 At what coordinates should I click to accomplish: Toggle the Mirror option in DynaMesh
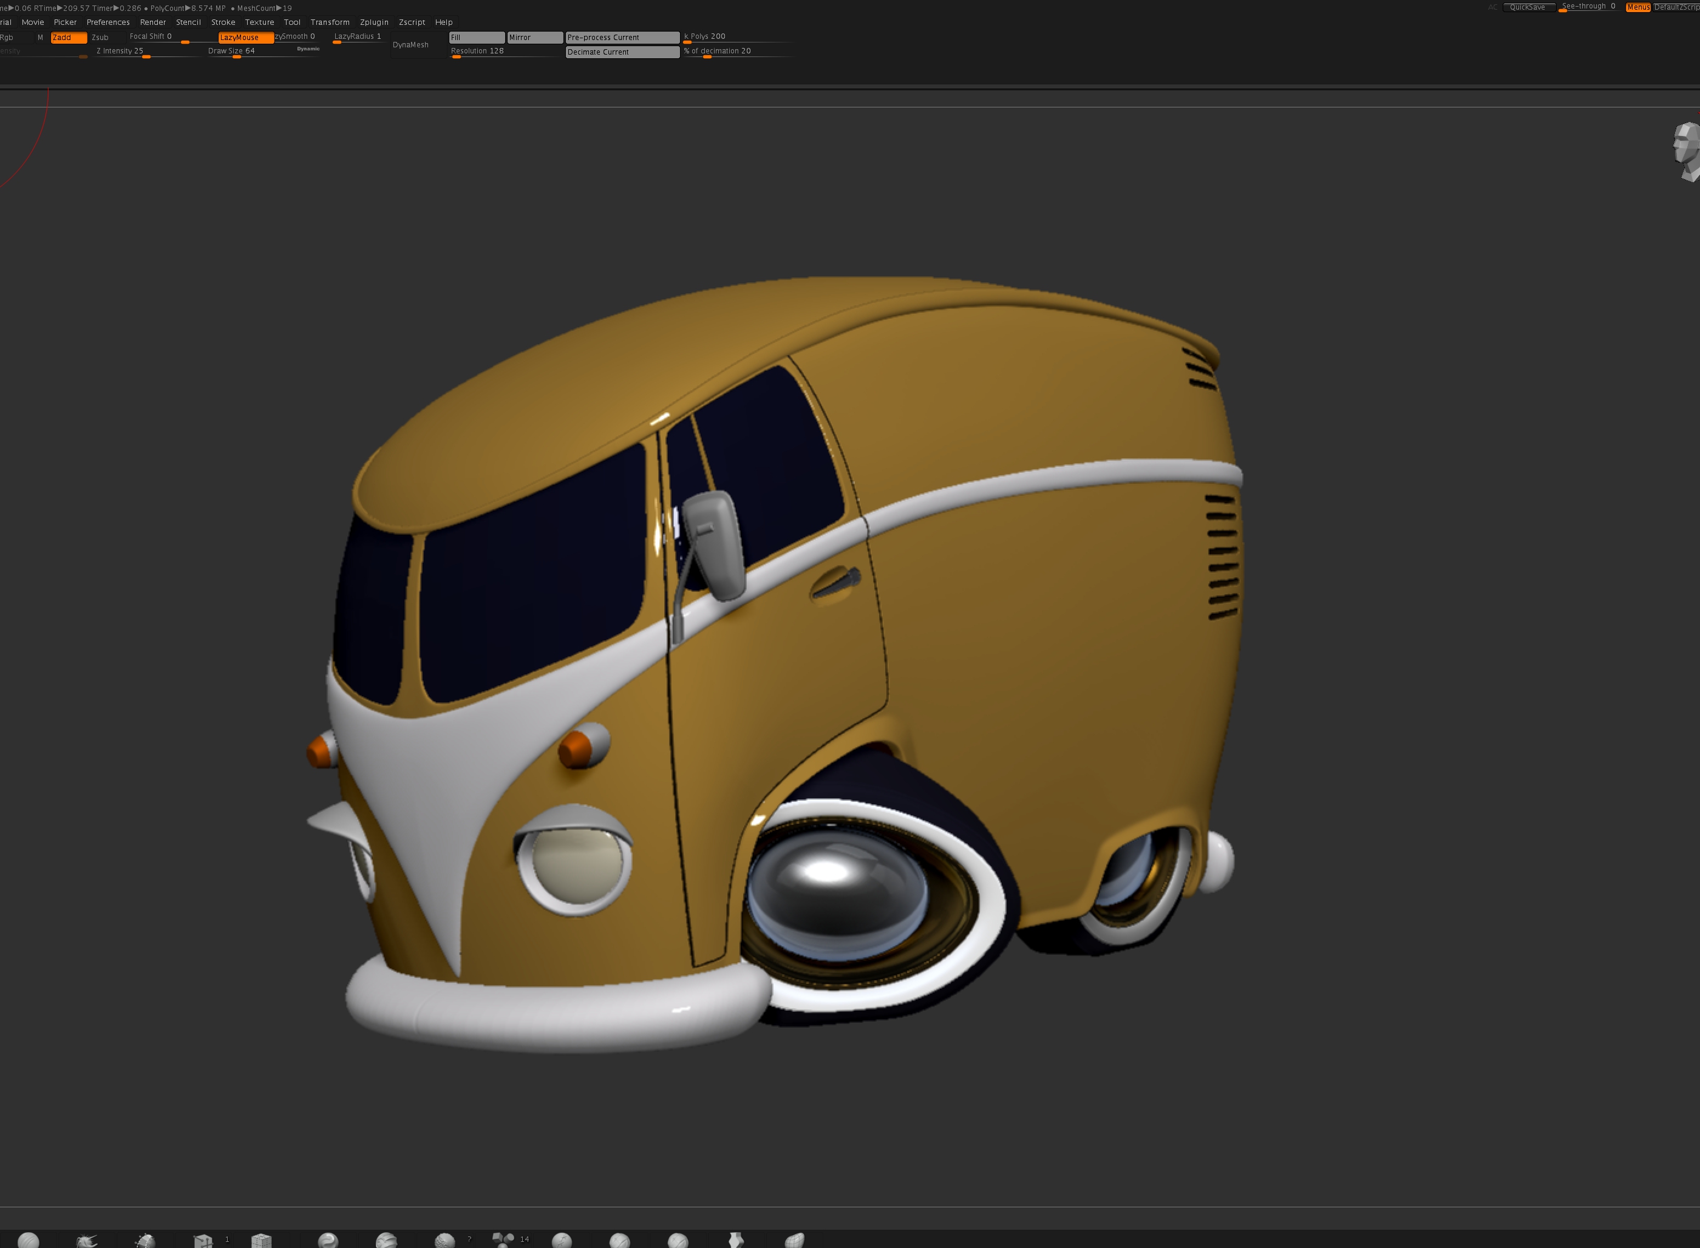click(x=535, y=37)
